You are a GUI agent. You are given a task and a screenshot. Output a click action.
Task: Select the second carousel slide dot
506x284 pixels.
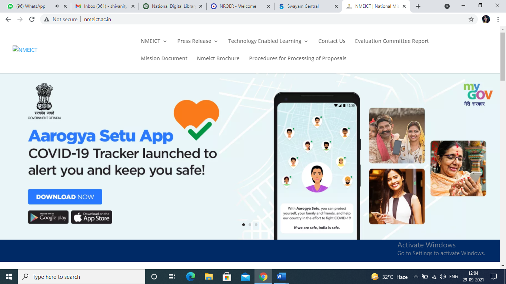[250, 224]
